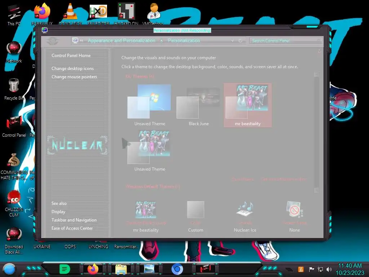Image resolution: width=369 pixels, height=277 pixels.
Task: Open Change desktop icons link
Action: 72,68
